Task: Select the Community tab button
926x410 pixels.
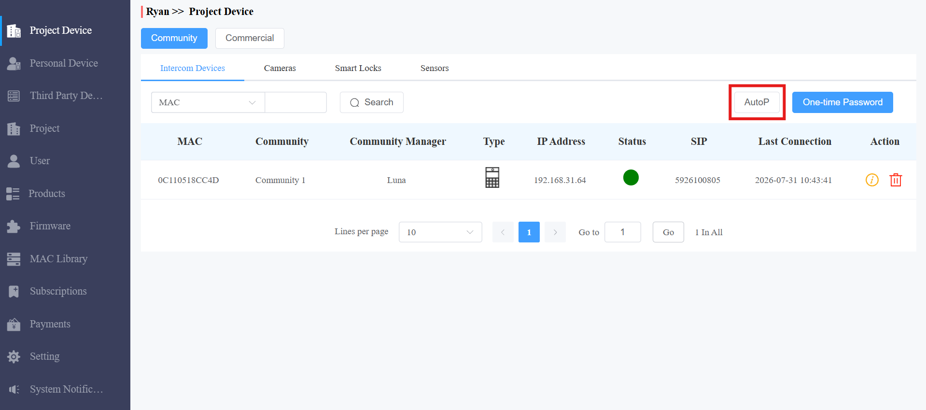Action: [x=174, y=38]
